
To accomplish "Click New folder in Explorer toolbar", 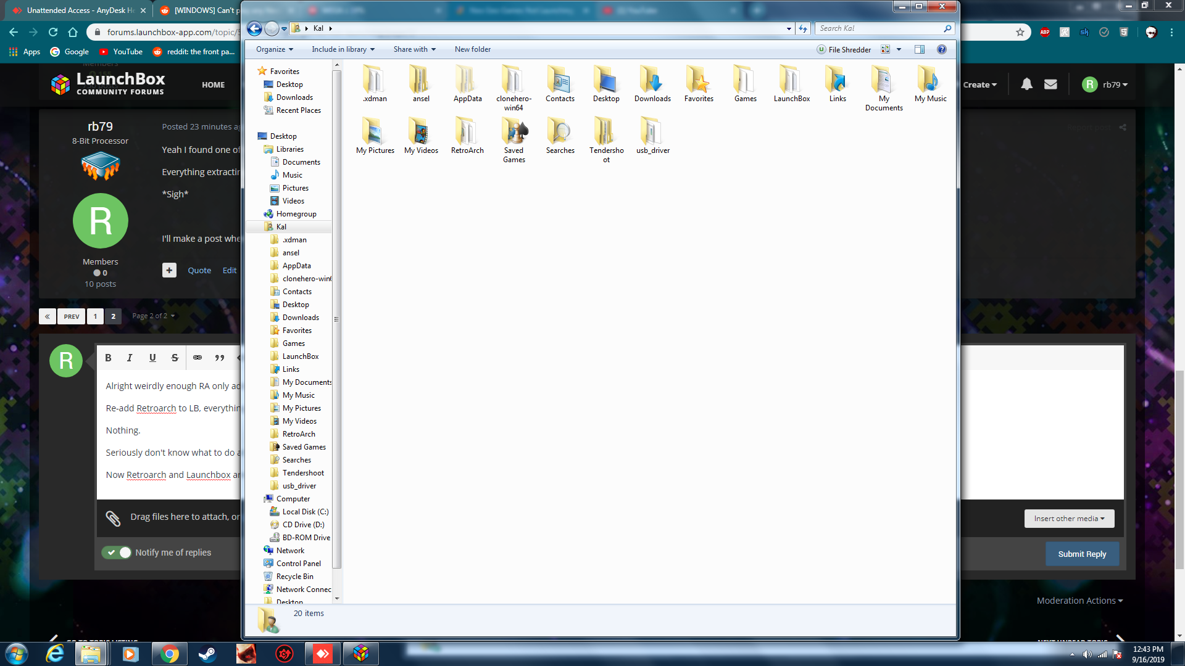I will coord(473,49).
